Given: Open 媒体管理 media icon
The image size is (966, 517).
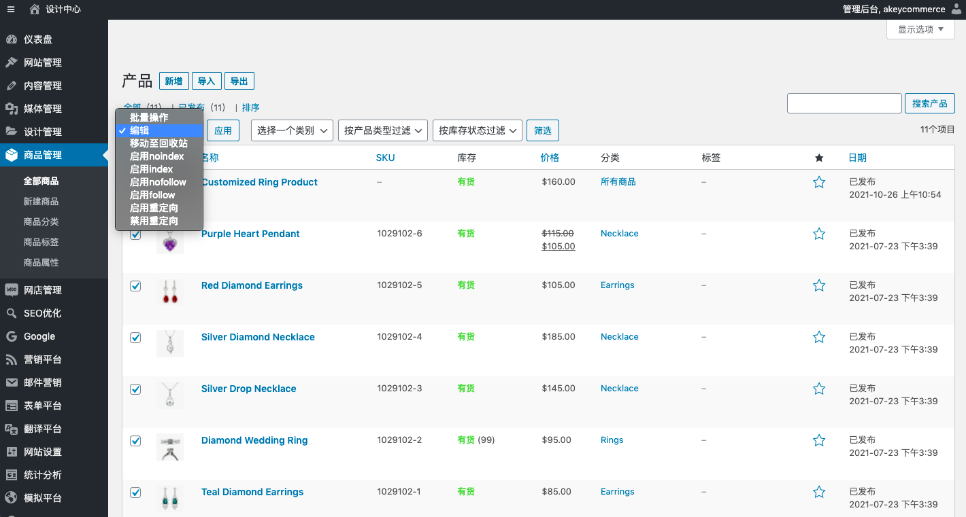Looking at the screenshot, I should pyautogui.click(x=12, y=109).
